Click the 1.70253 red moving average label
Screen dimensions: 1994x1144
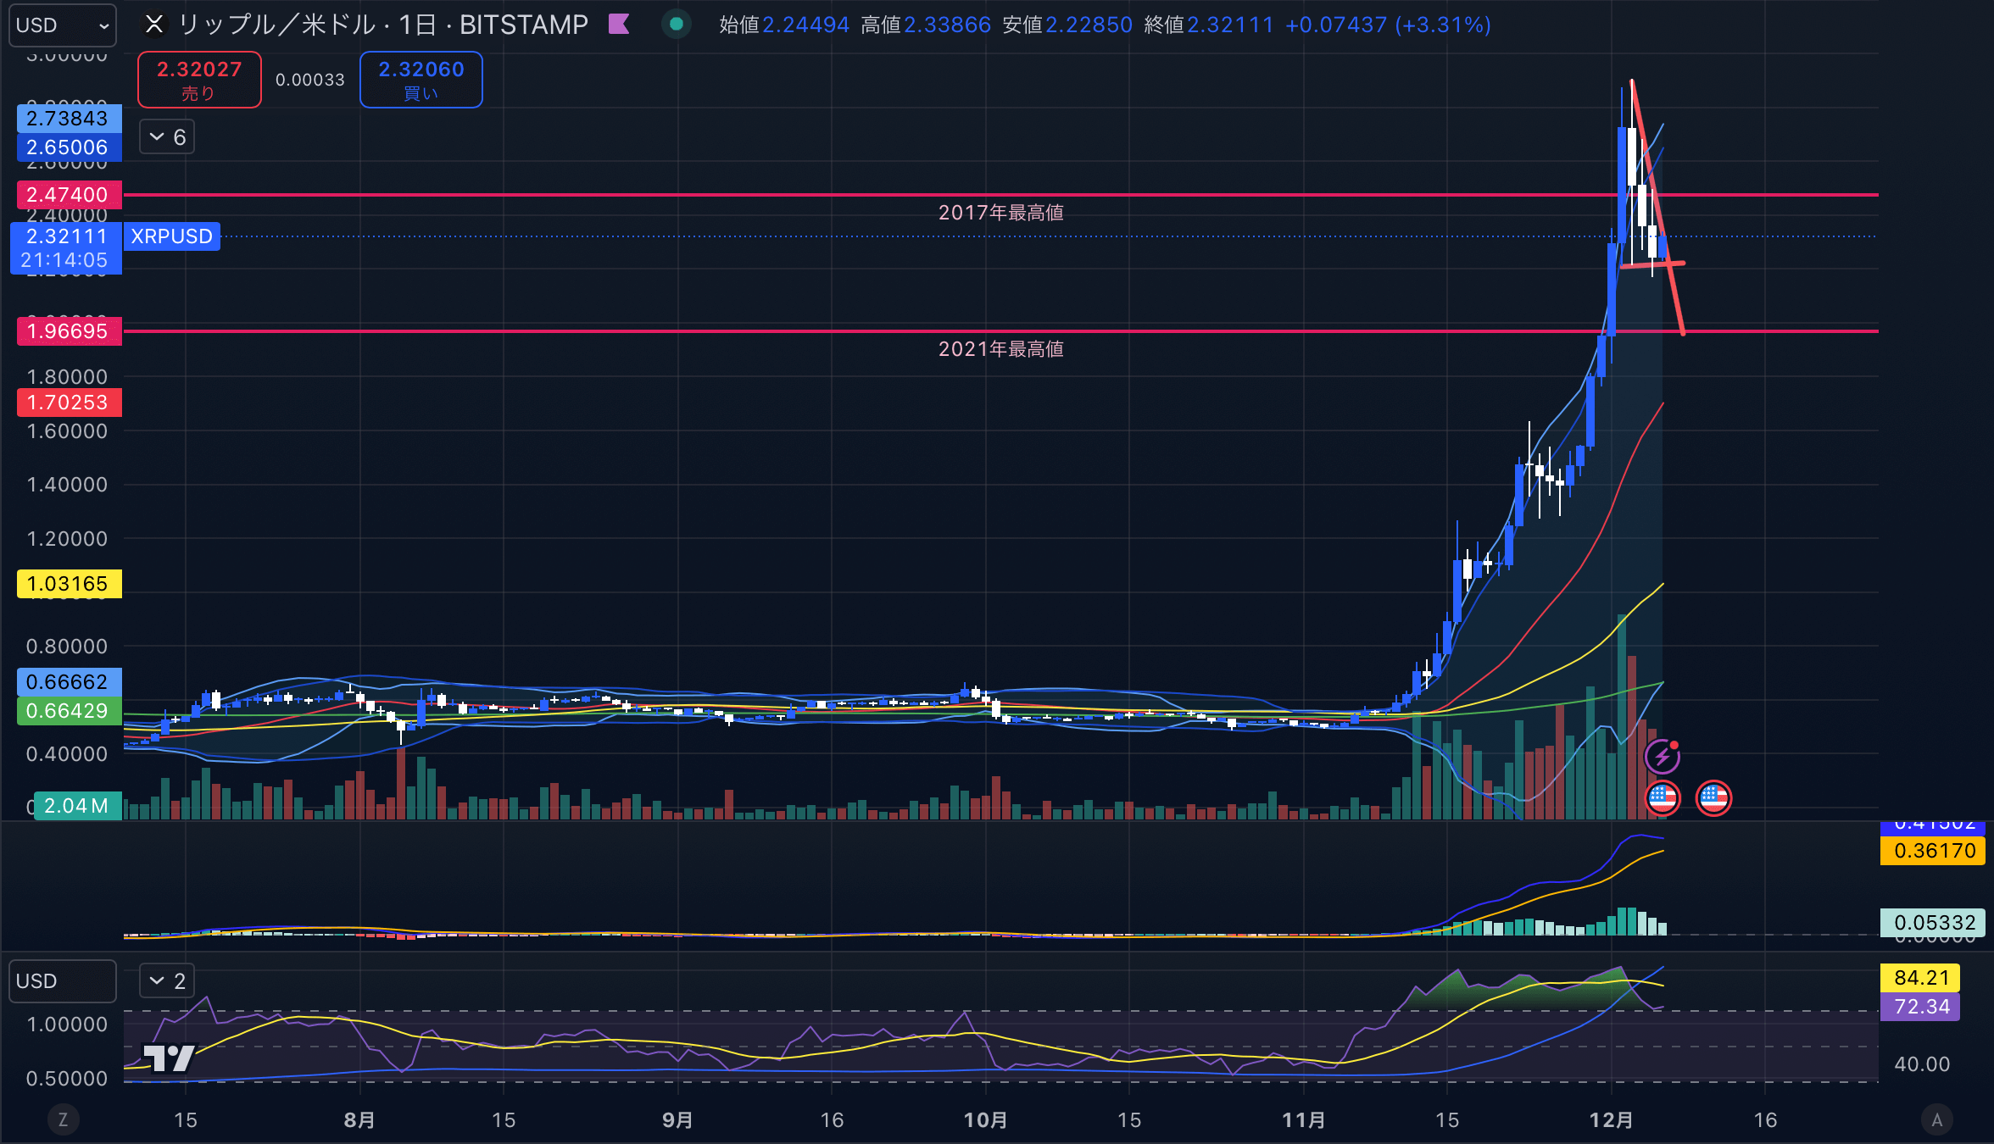pos(69,403)
